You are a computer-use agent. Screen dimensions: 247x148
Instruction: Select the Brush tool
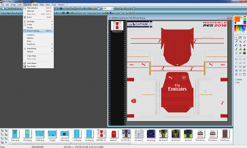(236, 49)
